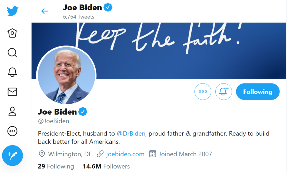Open the More circle icon in sidebar
The width and height of the screenshot is (308, 173).
pos(12,131)
